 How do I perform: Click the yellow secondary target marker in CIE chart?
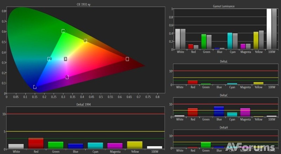(85, 41)
